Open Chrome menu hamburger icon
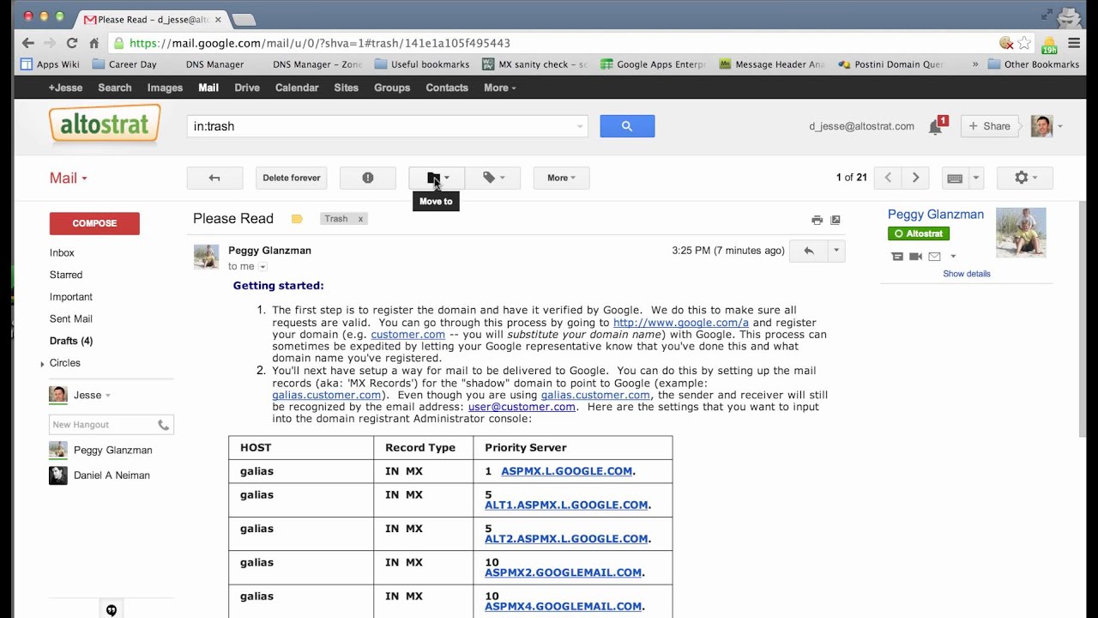Viewport: 1098px width, 618px height. [1073, 43]
